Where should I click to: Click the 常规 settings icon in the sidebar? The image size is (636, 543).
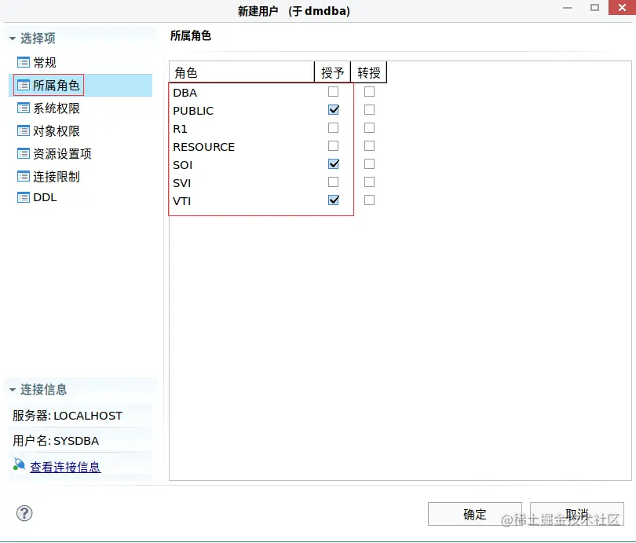26,62
